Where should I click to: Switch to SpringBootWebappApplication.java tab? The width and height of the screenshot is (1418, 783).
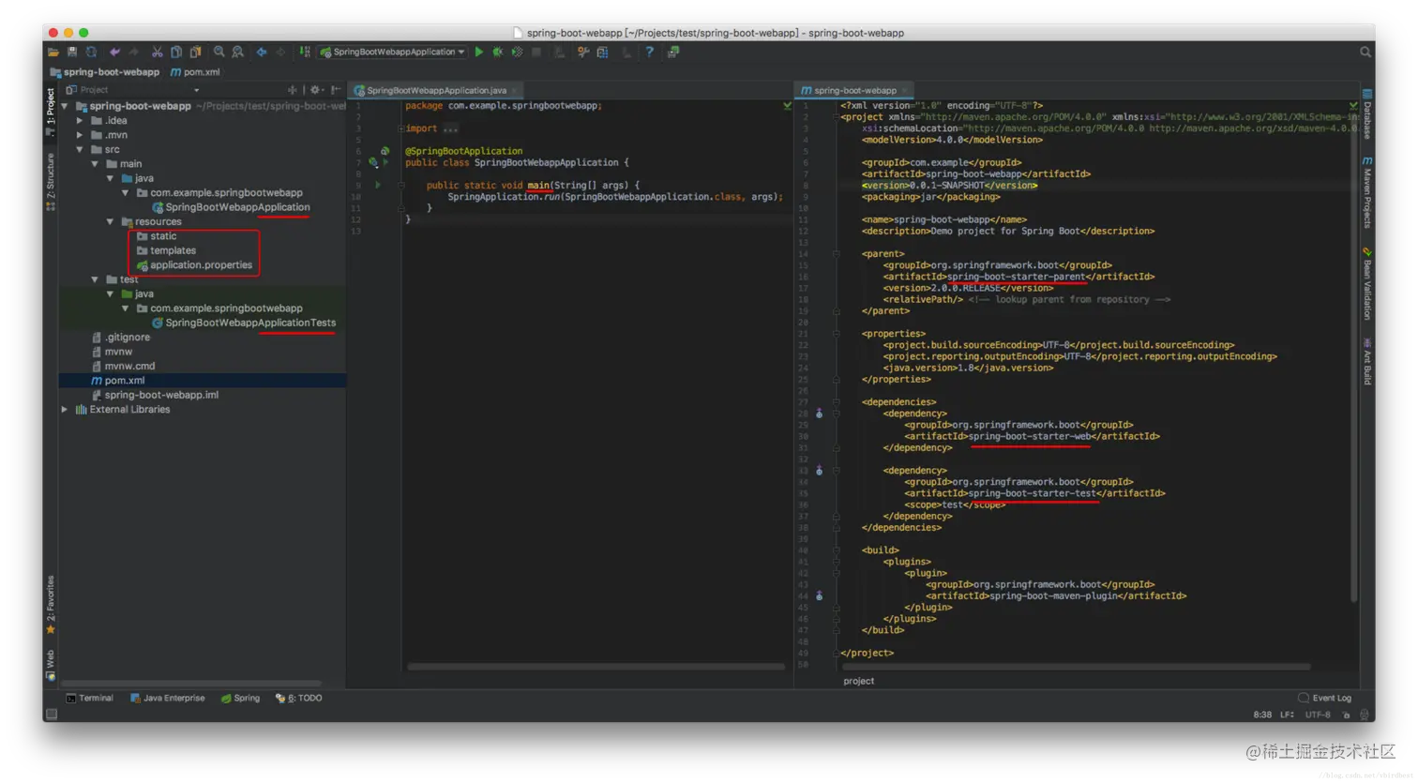coord(436,91)
